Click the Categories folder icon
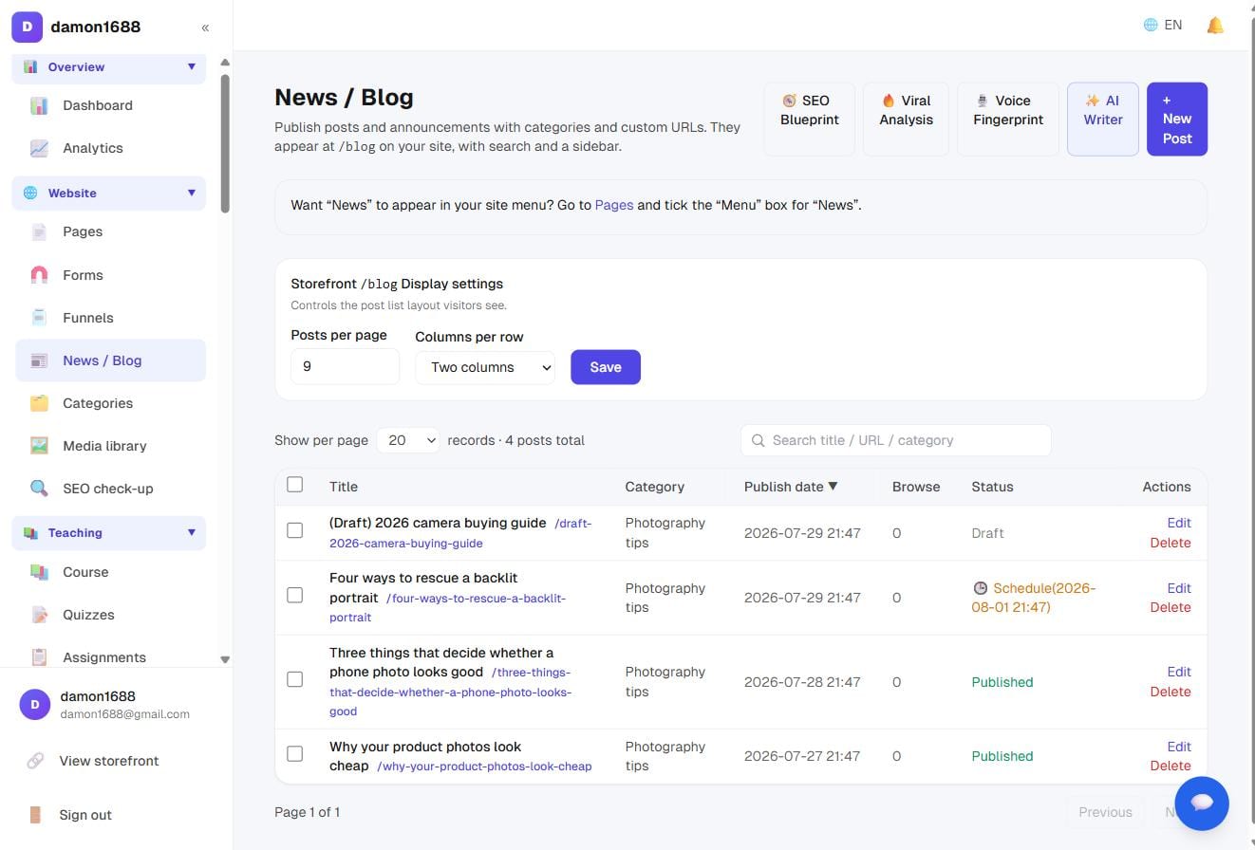 click(39, 403)
